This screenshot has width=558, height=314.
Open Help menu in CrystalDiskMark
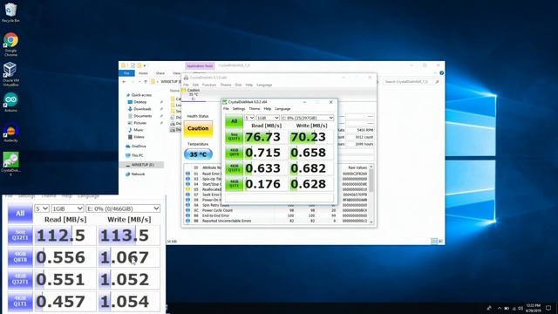pos(268,108)
